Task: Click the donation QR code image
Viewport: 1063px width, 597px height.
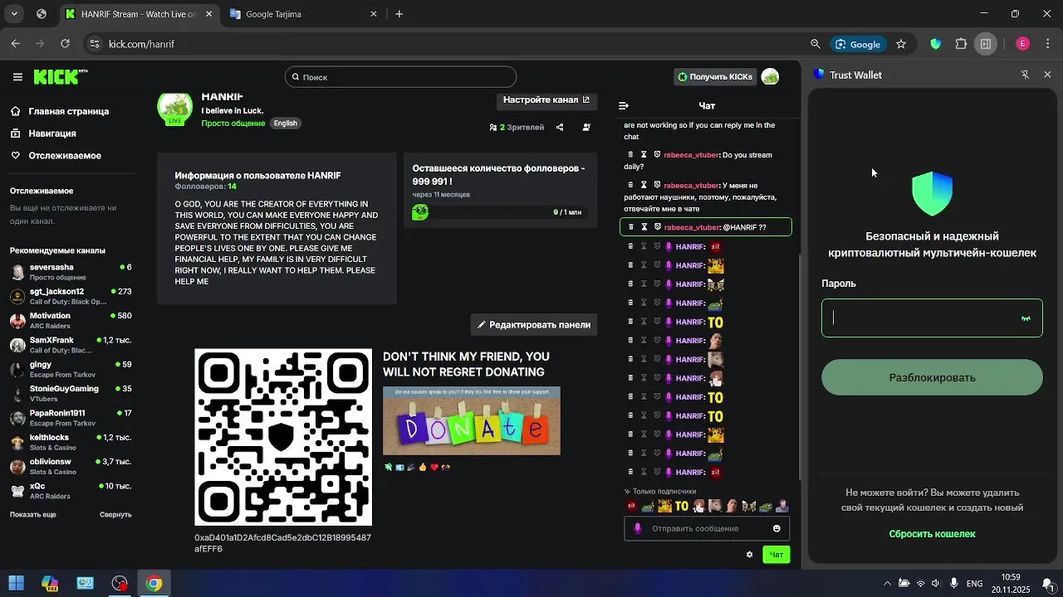Action: pyautogui.click(x=283, y=437)
